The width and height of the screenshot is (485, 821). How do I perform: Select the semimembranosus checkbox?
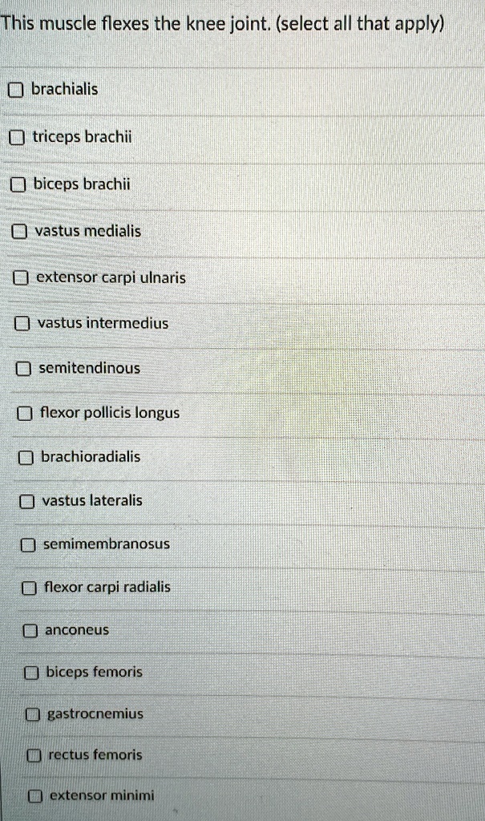(28, 544)
